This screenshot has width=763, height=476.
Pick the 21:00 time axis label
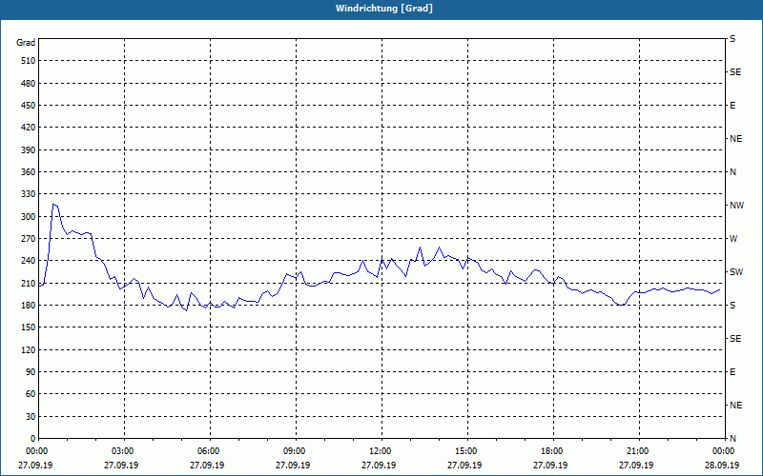(x=638, y=451)
